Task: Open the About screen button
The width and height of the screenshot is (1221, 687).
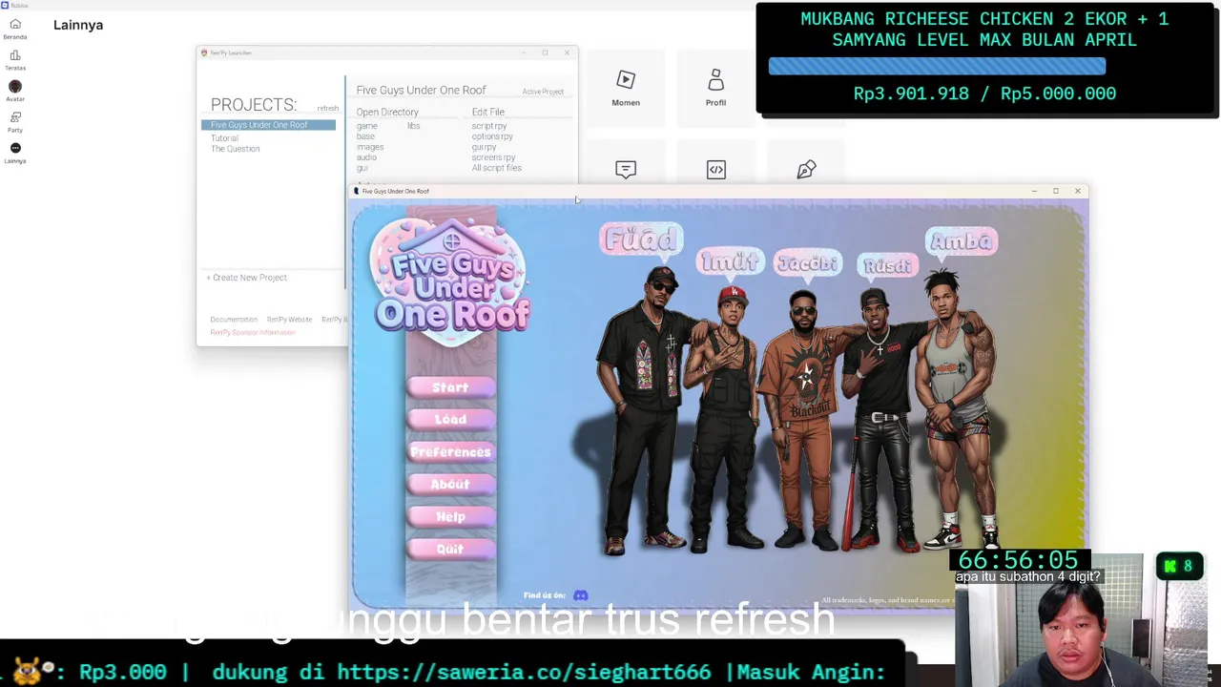Action: (x=450, y=485)
